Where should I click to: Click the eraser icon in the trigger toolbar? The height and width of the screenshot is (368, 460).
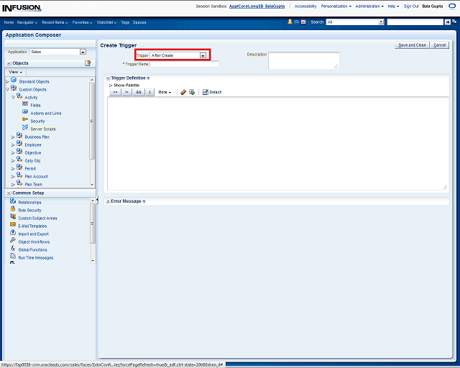(183, 92)
